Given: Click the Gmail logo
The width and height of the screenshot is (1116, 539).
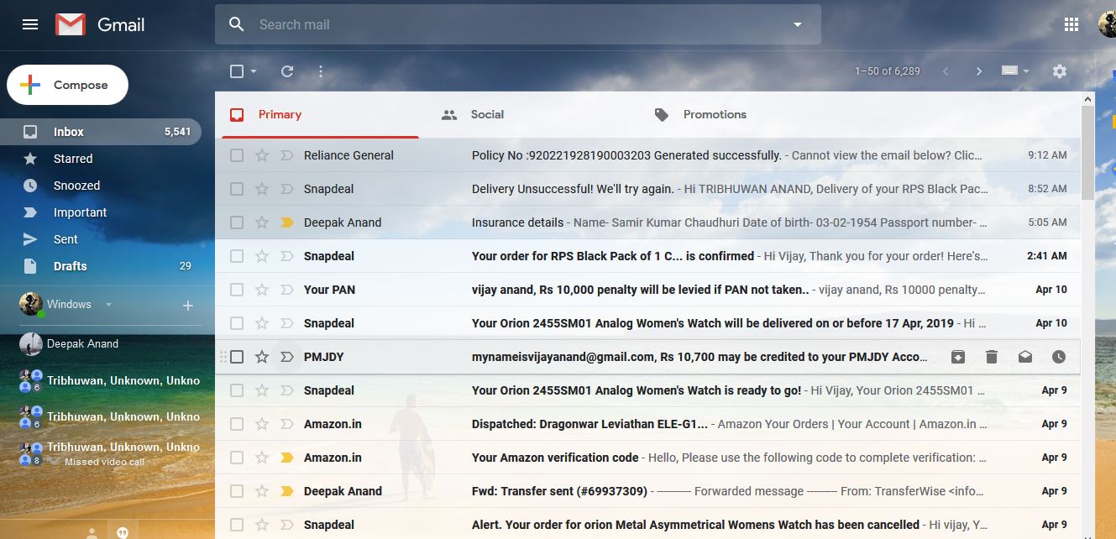Looking at the screenshot, I should 100,24.
